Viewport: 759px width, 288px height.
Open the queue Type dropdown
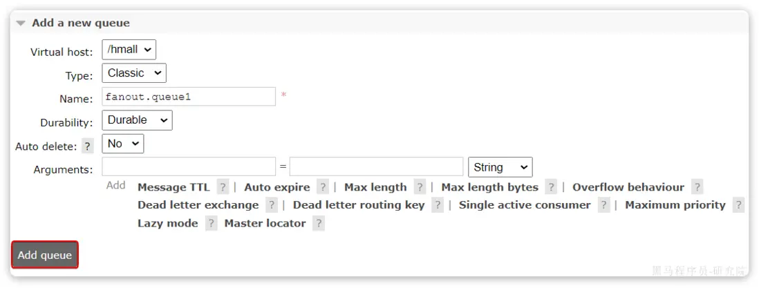pos(134,73)
